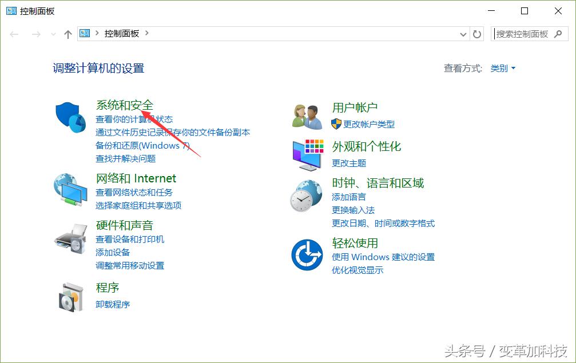Click 更改主题 link

pos(349,163)
